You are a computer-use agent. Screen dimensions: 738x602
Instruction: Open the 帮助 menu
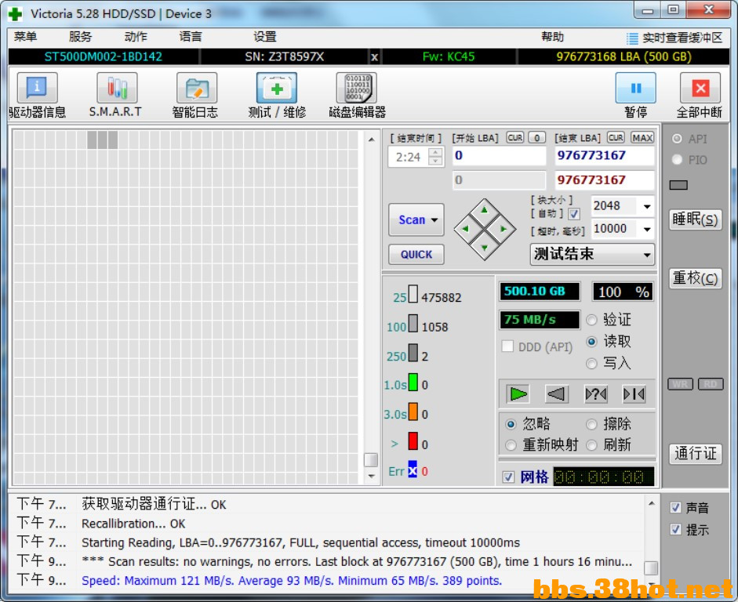[x=553, y=37]
